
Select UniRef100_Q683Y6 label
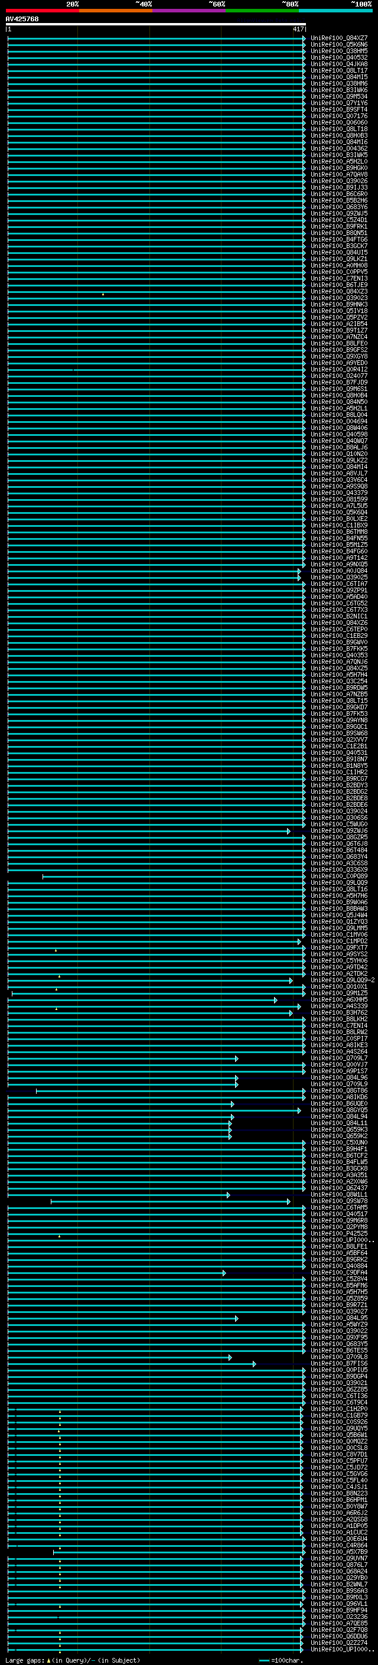tap(339, 207)
